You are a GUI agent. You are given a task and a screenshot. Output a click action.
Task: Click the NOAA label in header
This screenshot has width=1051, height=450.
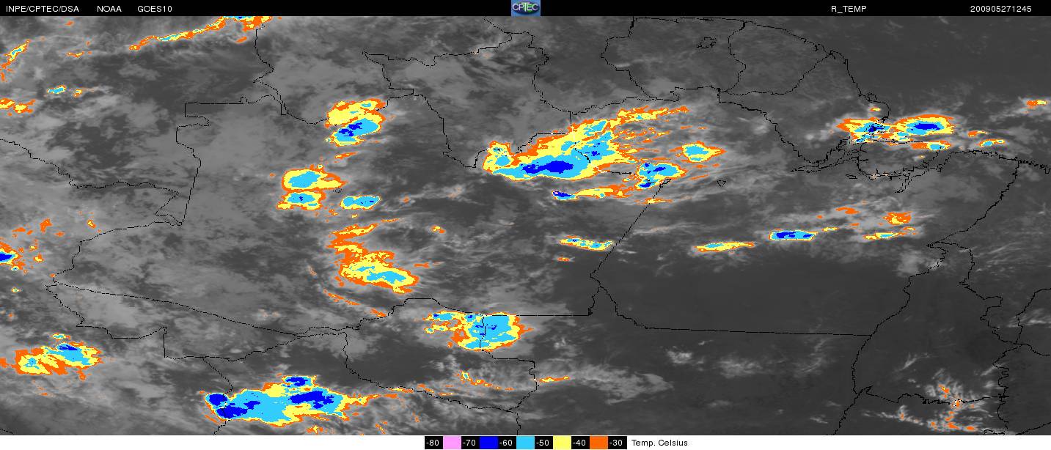coord(109,9)
